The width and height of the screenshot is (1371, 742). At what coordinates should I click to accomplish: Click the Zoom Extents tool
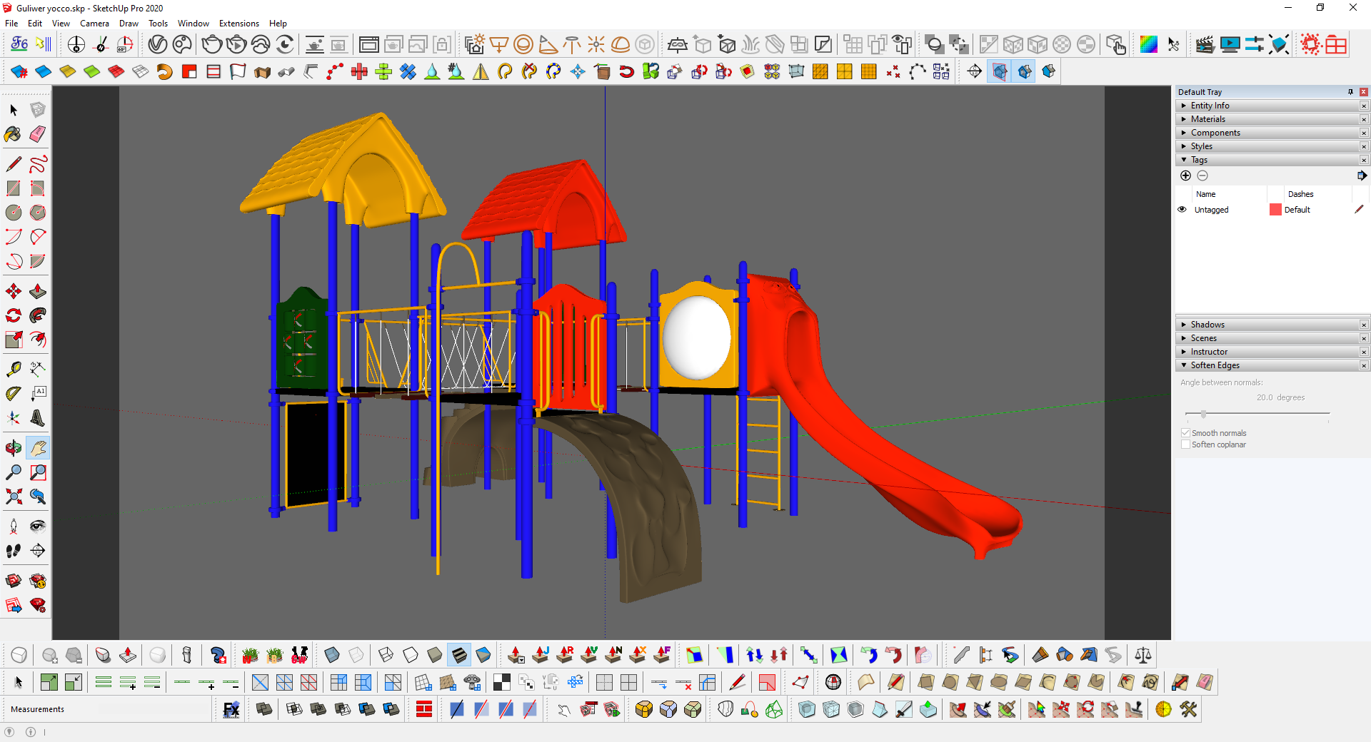(14, 497)
